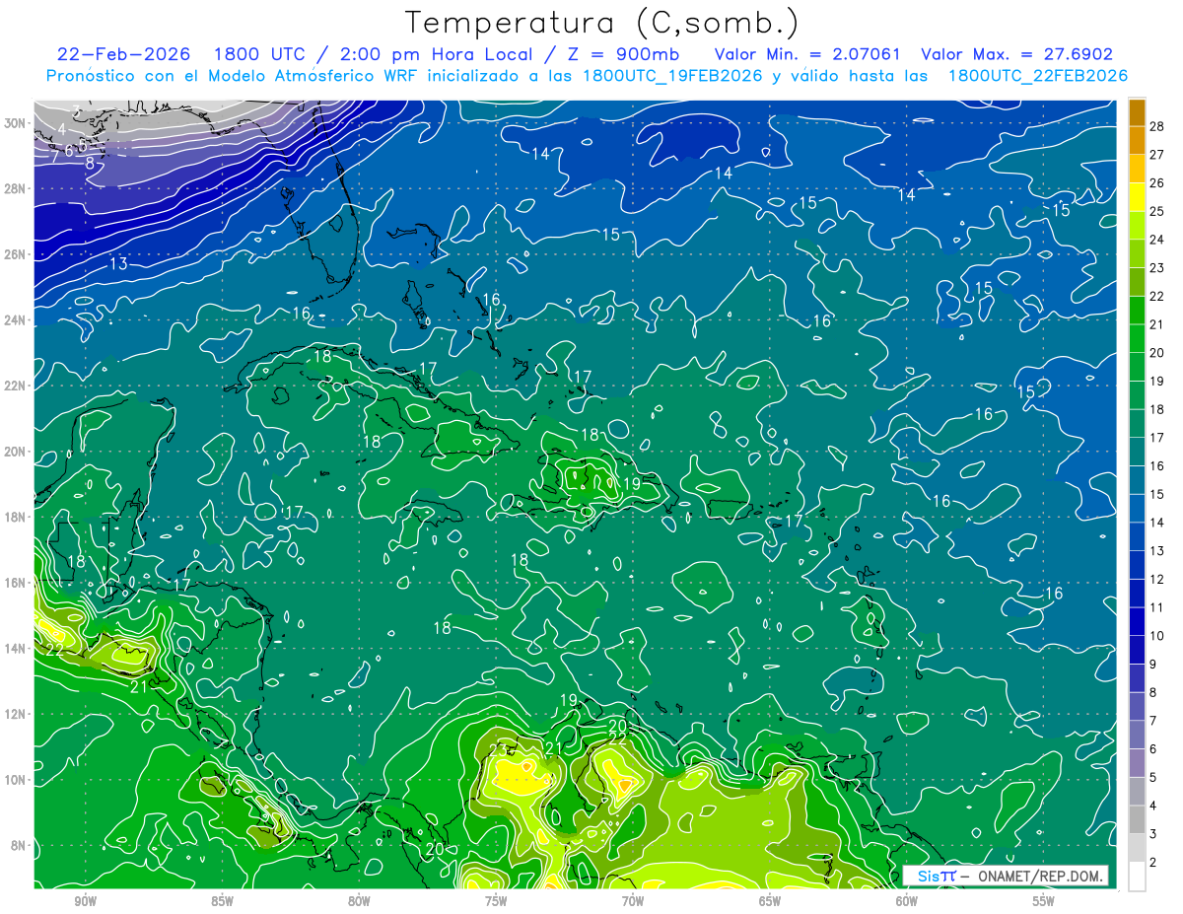The width and height of the screenshot is (1183, 914).
Task: Select the date text '22-Feb-2026'
Action: 124,54
